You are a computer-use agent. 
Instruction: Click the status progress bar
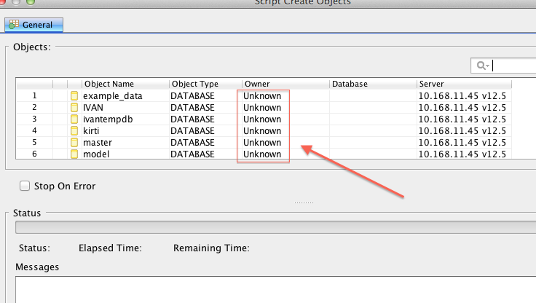(x=275, y=227)
